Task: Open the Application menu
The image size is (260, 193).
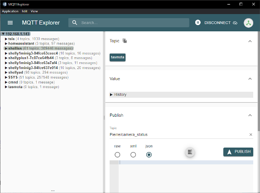Action: click(10, 11)
